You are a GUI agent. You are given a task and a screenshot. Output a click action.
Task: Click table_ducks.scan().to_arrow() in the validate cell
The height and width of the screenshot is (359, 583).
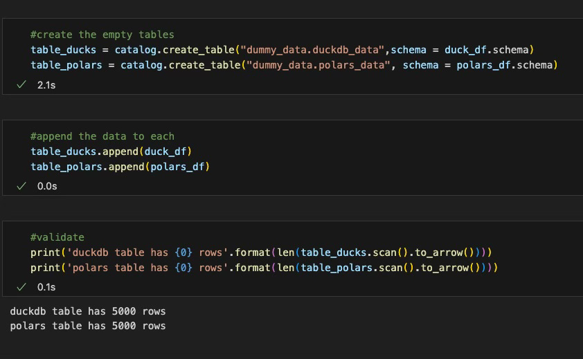click(x=388, y=252)
